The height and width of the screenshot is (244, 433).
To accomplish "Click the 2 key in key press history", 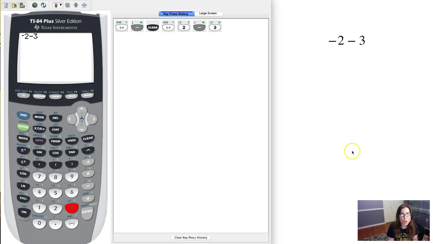I will coord(184,27).
